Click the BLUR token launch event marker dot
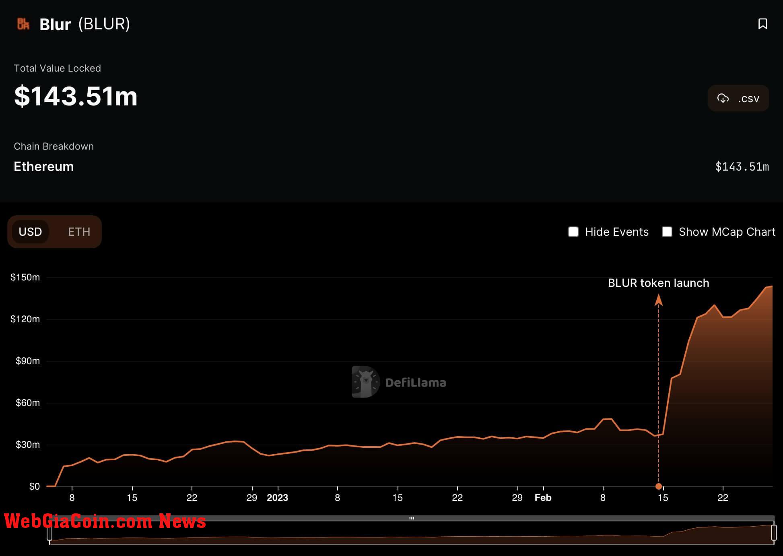This screenshot has height=556, width=783. (659, 486)
